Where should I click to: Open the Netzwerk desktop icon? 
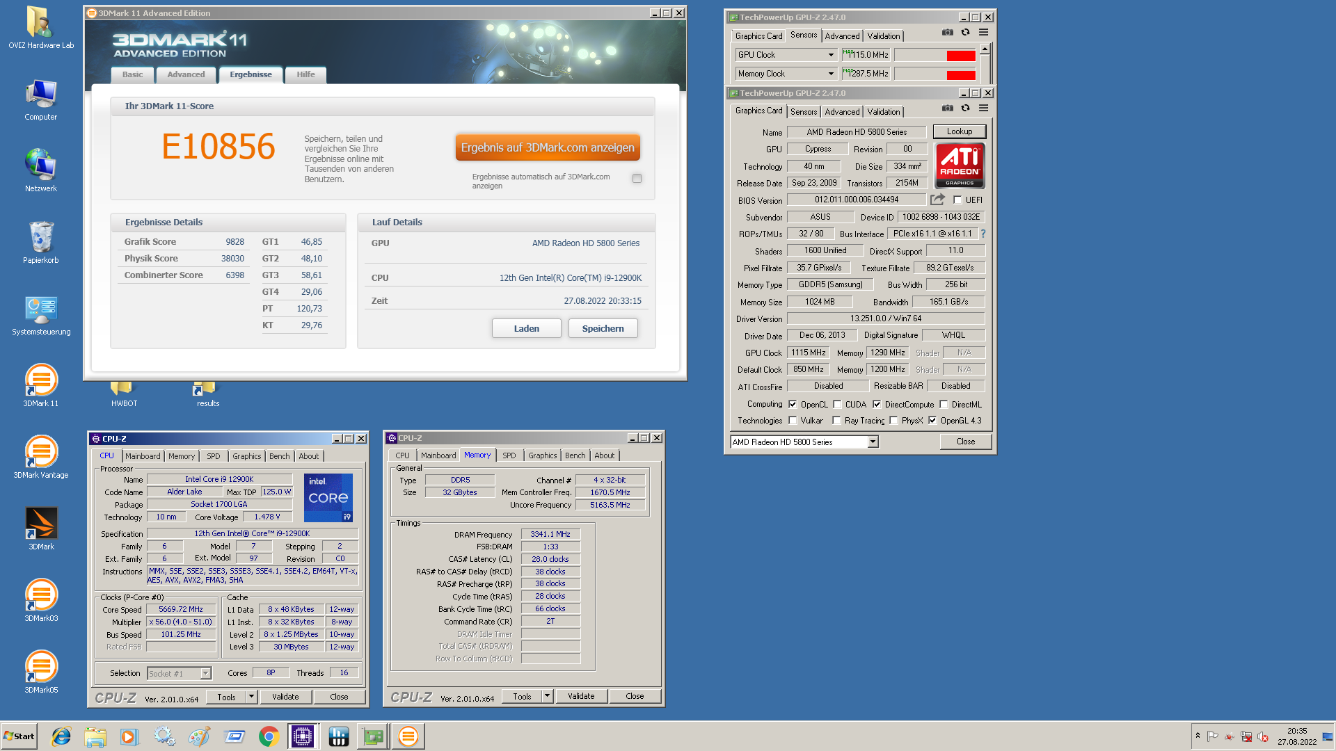41,171
